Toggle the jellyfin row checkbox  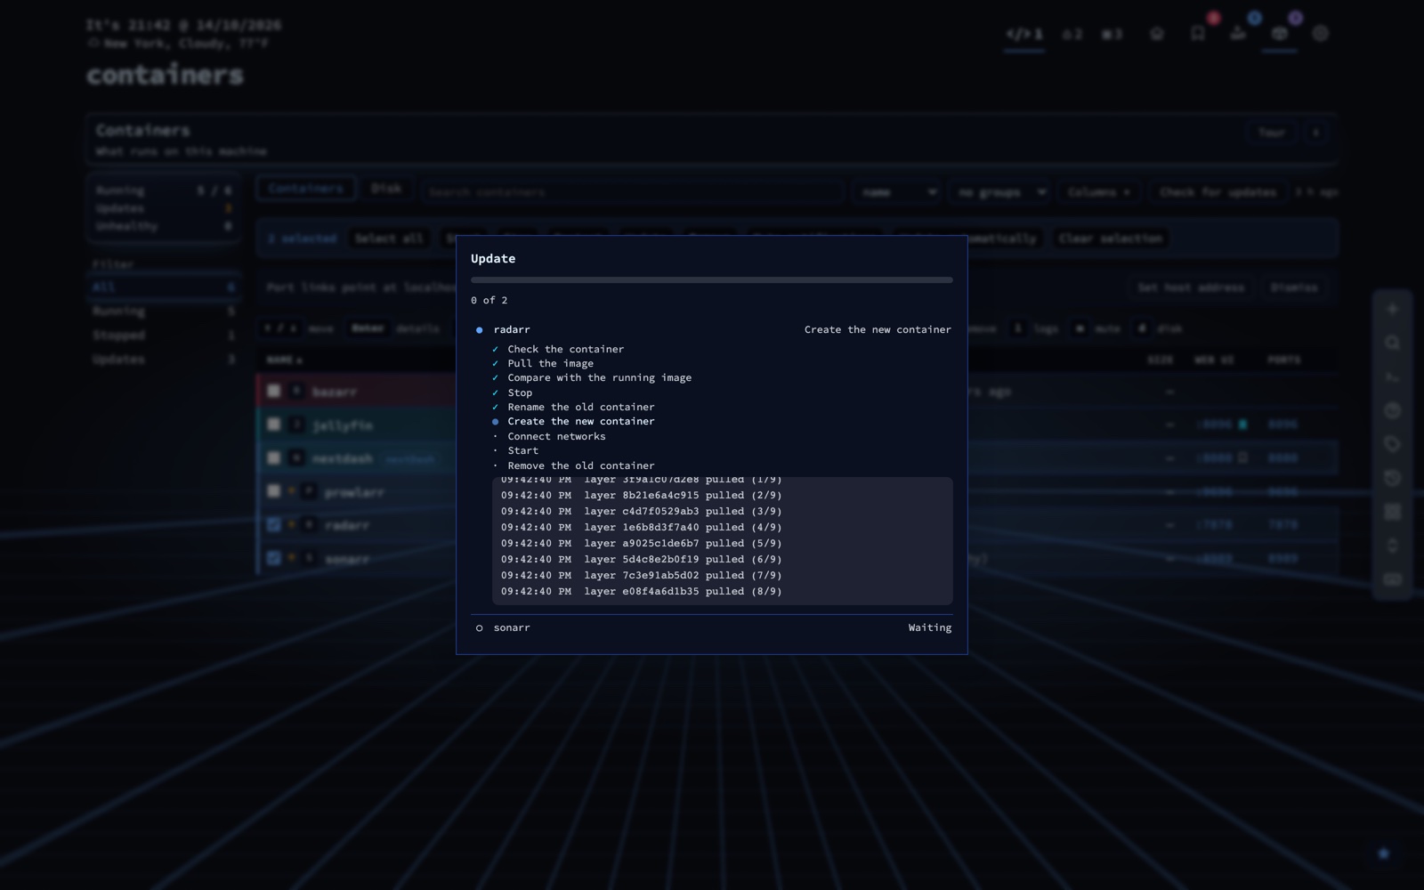pos(274,425)
